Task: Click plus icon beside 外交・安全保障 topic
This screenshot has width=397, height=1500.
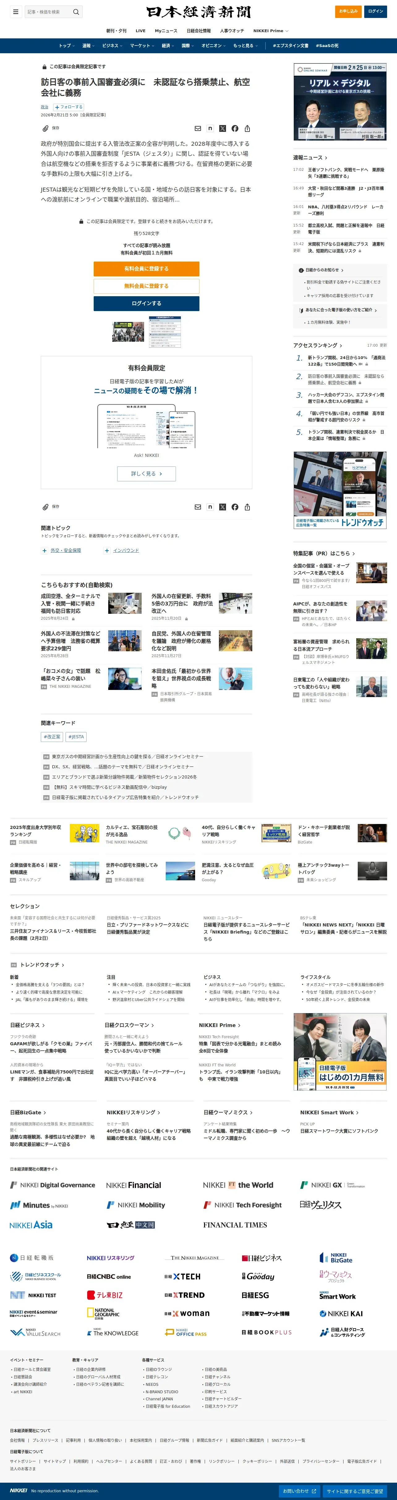Action: 44,550
